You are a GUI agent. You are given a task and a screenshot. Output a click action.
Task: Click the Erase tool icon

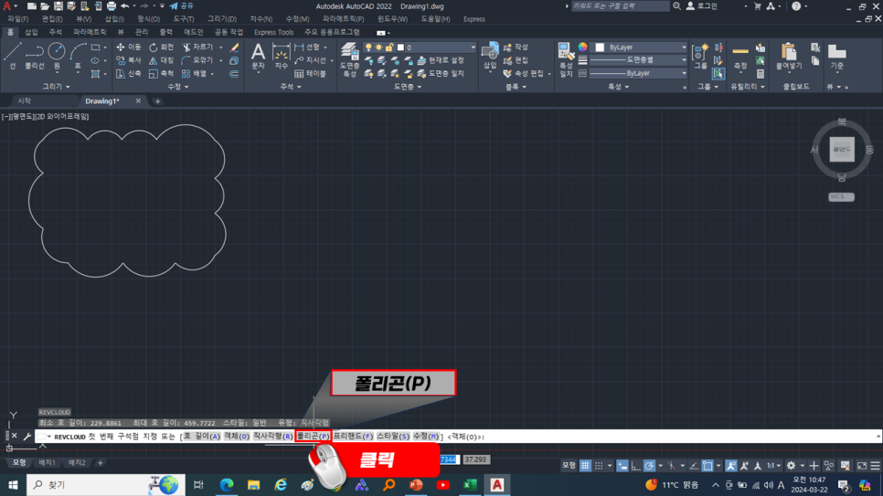pyautogui.click(x=234, y=47)
